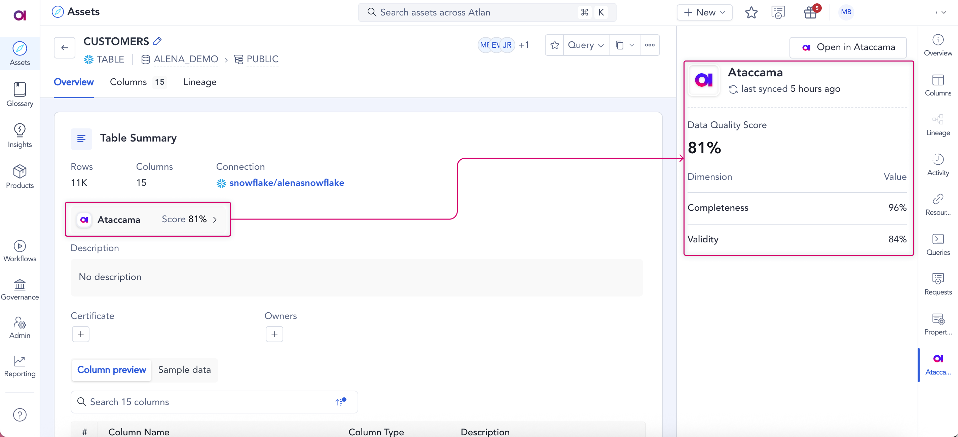Expand the New dropdown
Image resolution: width=958 pixels, height=437 pixels.
(x=704, y=12)
